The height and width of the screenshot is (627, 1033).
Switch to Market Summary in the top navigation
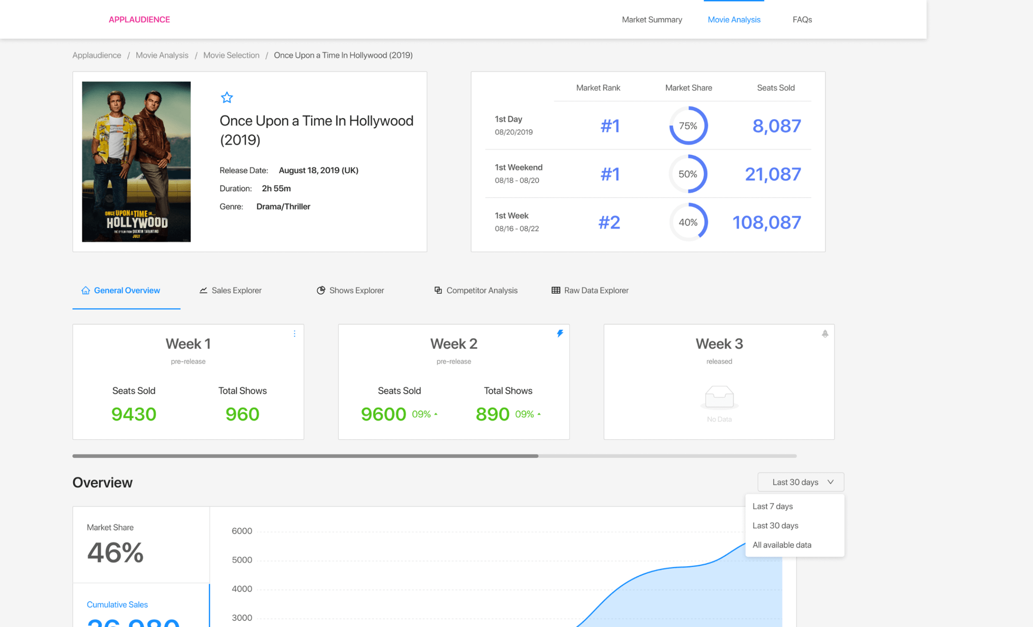[652, 19]
